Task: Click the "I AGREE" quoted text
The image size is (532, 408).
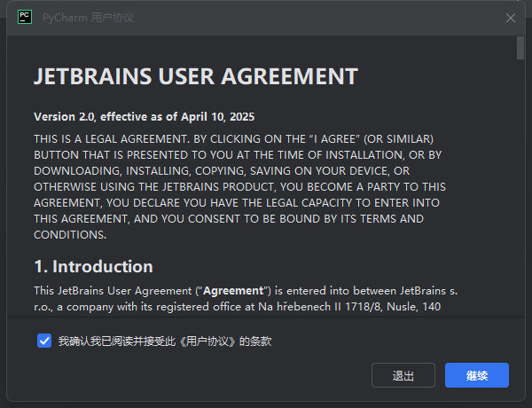Action: [334, 139]
